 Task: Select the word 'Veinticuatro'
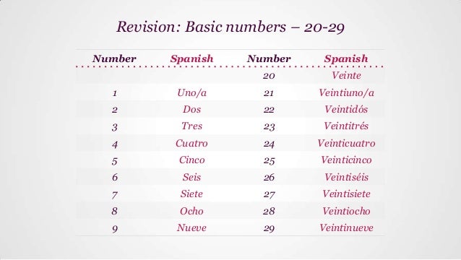[346, 144]
